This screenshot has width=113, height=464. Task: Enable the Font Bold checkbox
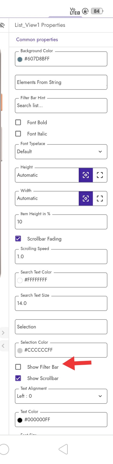click(x=18, y=122)
